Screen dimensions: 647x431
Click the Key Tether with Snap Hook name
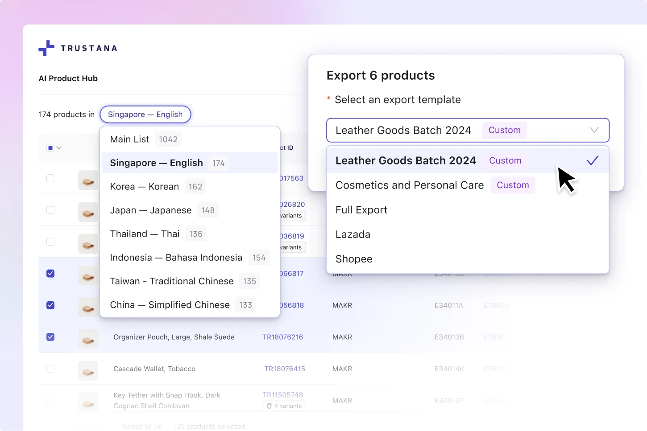(167, 400)
